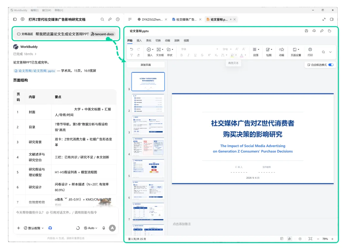Screen dimensions: 349x249
Task: Select the format painter tool
Action: coord(132,55)
